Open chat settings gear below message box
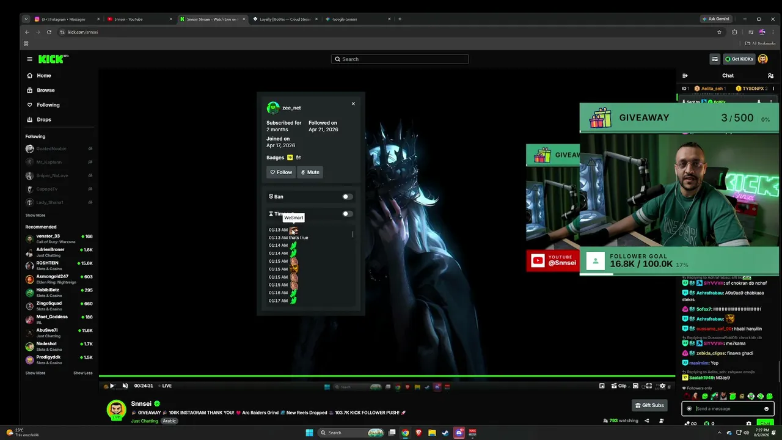 (x=748, y=424)
